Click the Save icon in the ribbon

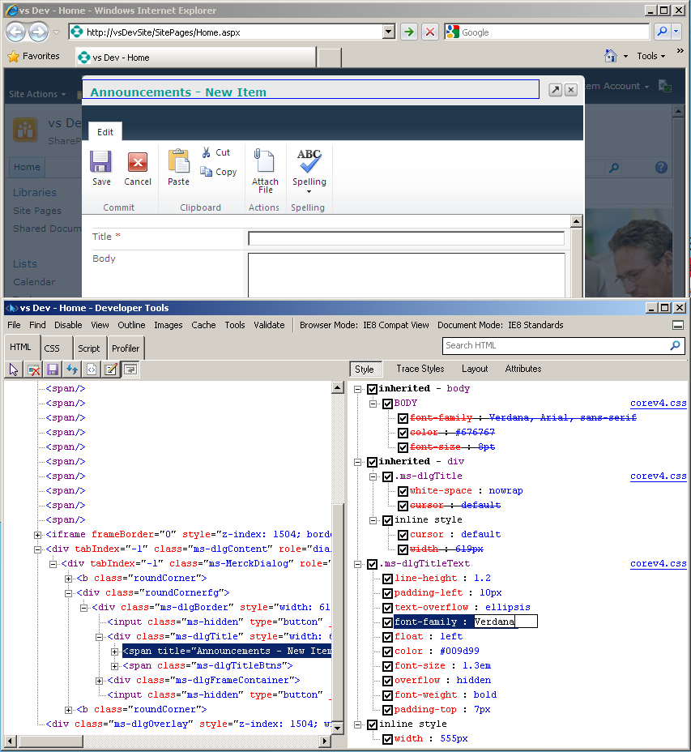point(100,162)
